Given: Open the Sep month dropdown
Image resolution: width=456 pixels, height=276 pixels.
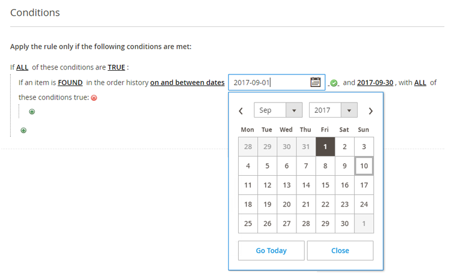Looking at the screenshot, I should [278, 110].
